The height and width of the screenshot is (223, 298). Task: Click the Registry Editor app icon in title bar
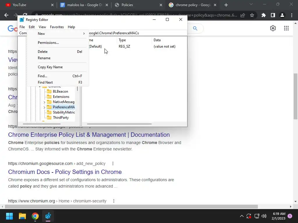[x=22, y=20]
